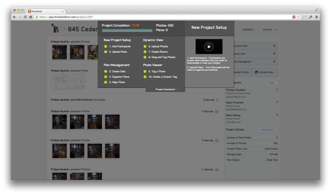The image size is (331, 195).
Task: Click the 'Plans: 9' counter text
Action: tap(162, 30)
